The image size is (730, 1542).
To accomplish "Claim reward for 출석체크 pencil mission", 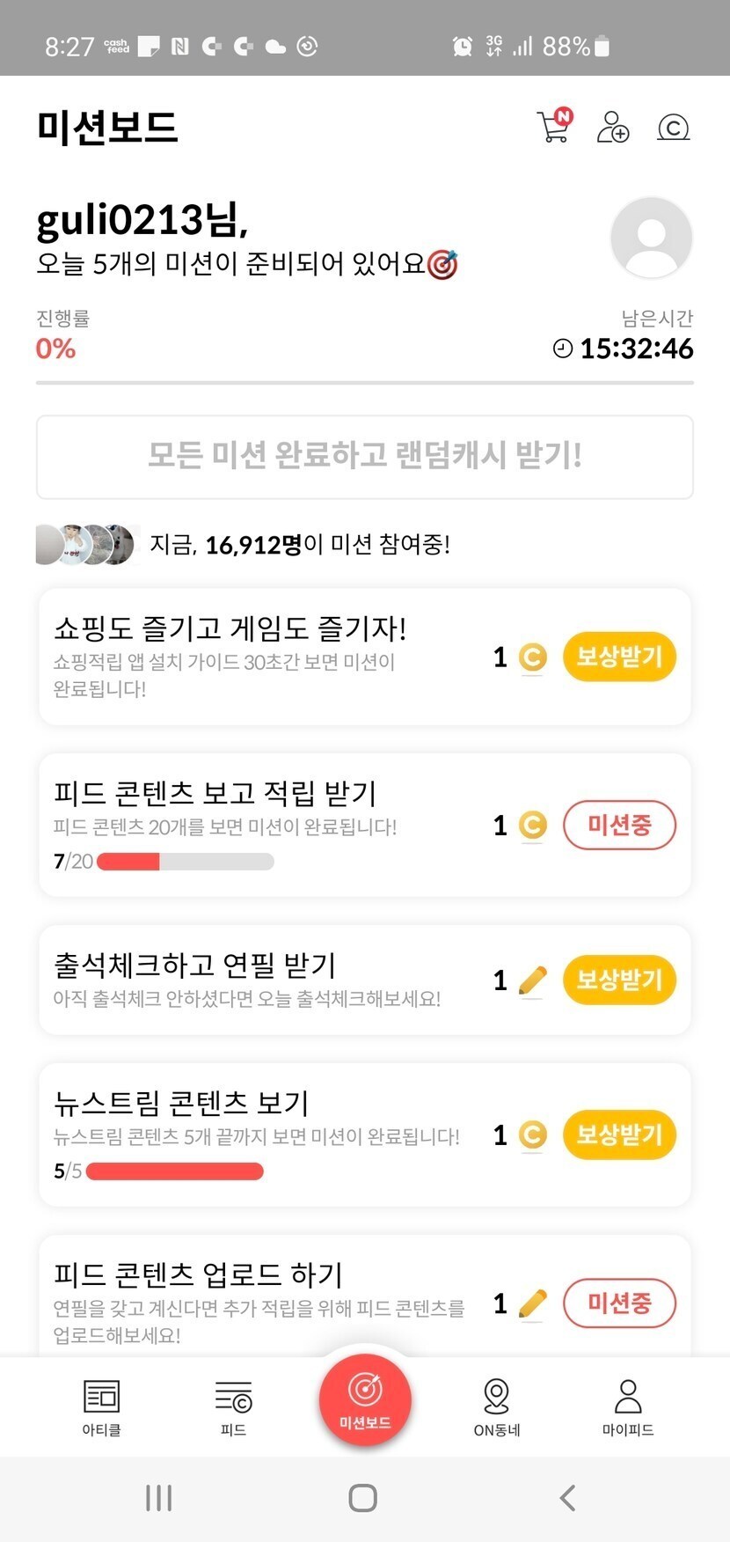I will click(x=619, y=980).
